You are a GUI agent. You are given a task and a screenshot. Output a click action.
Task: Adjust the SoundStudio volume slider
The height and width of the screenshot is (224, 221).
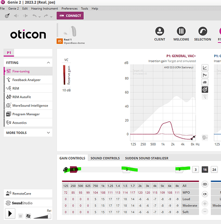[x=49, y=216]
